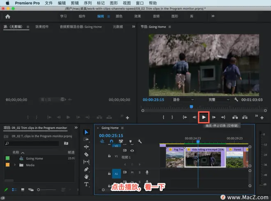Switch to 颜色 workspace

point(119,16)
